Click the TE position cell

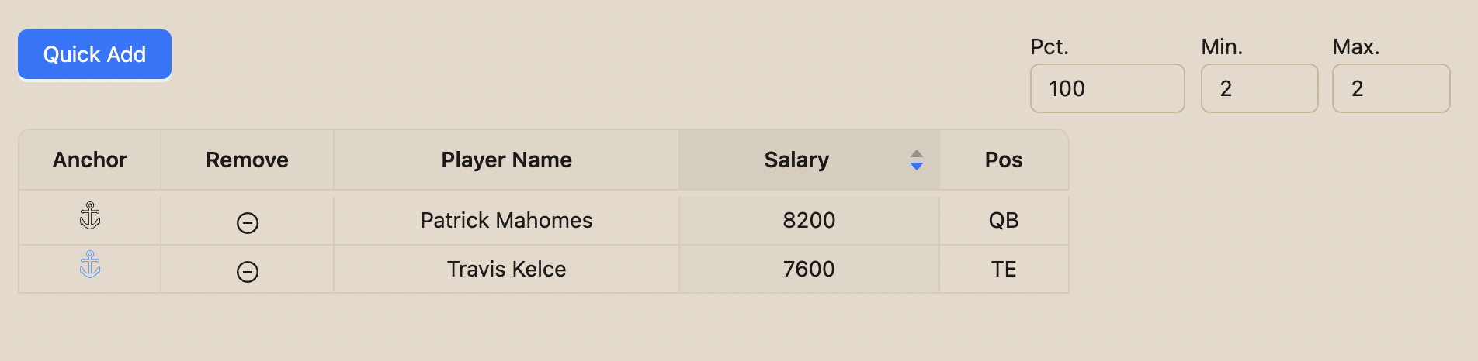(1004, 270)
